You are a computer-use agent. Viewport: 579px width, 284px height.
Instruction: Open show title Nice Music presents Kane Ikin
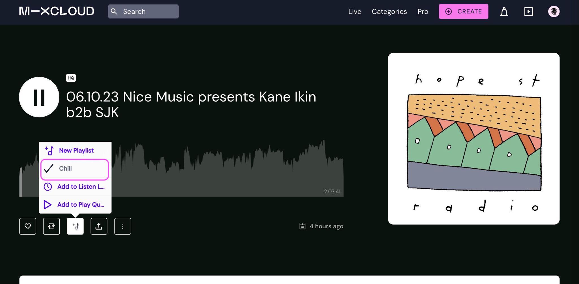pos(191,104)
